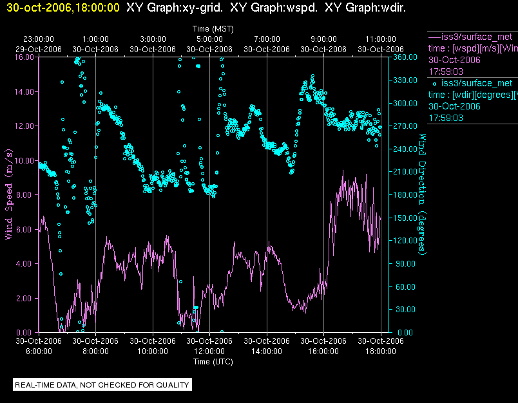Click the pink "16.00" wind speed tick
Viewport: 518px width, 403px height.
click(24, 57)
